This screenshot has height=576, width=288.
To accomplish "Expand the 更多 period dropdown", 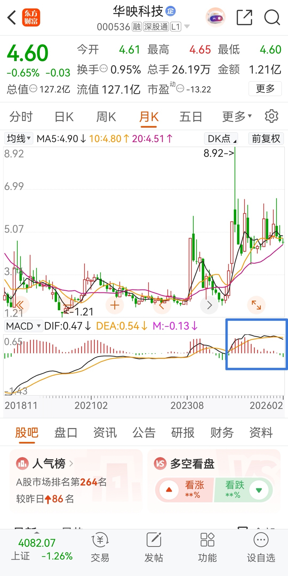I will coord(237,116).
